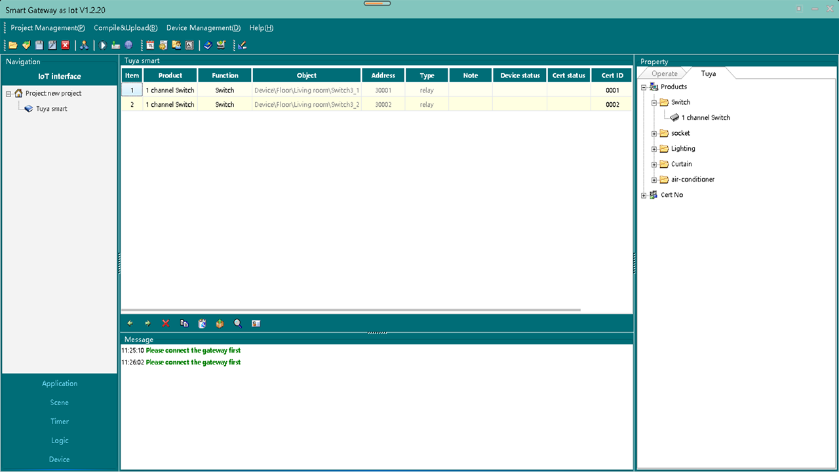
Task: Click the horizontal scrollbar under device table
Action: (x=351, y=309)
